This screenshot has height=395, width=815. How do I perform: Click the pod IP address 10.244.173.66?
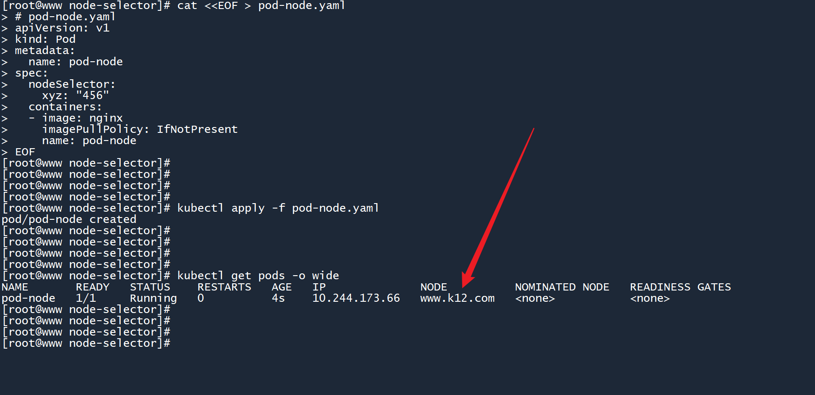tap(356, 298)
